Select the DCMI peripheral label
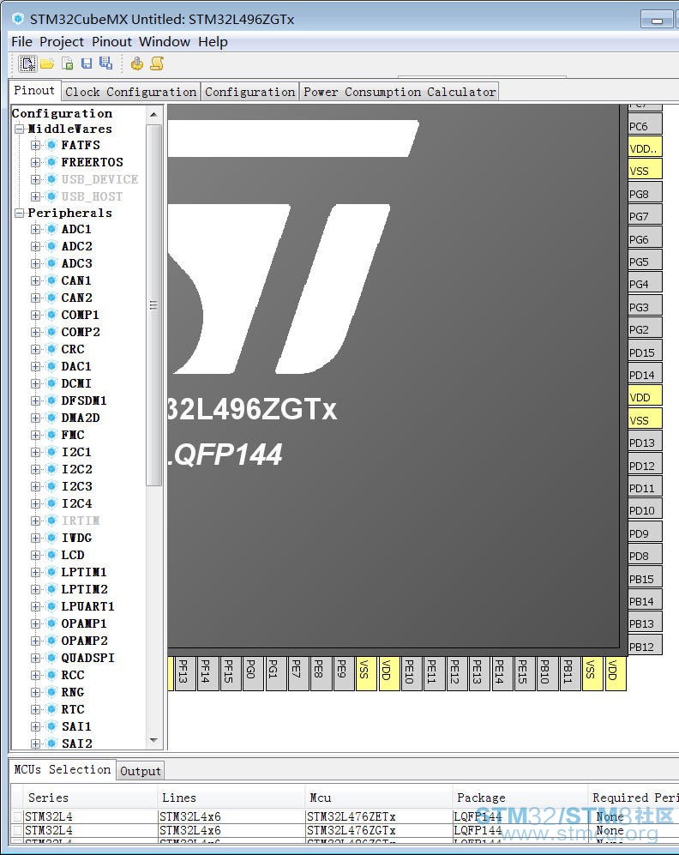Viewport: 679px width, 855px height. pyautogui.click(x=76, y=383)
